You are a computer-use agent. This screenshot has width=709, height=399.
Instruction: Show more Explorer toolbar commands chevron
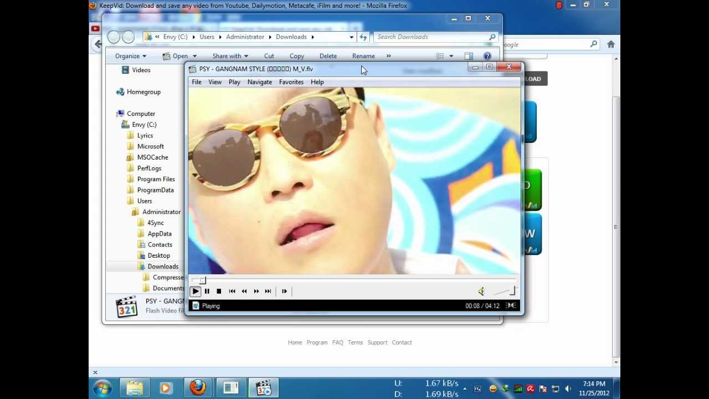click(388, 56)
